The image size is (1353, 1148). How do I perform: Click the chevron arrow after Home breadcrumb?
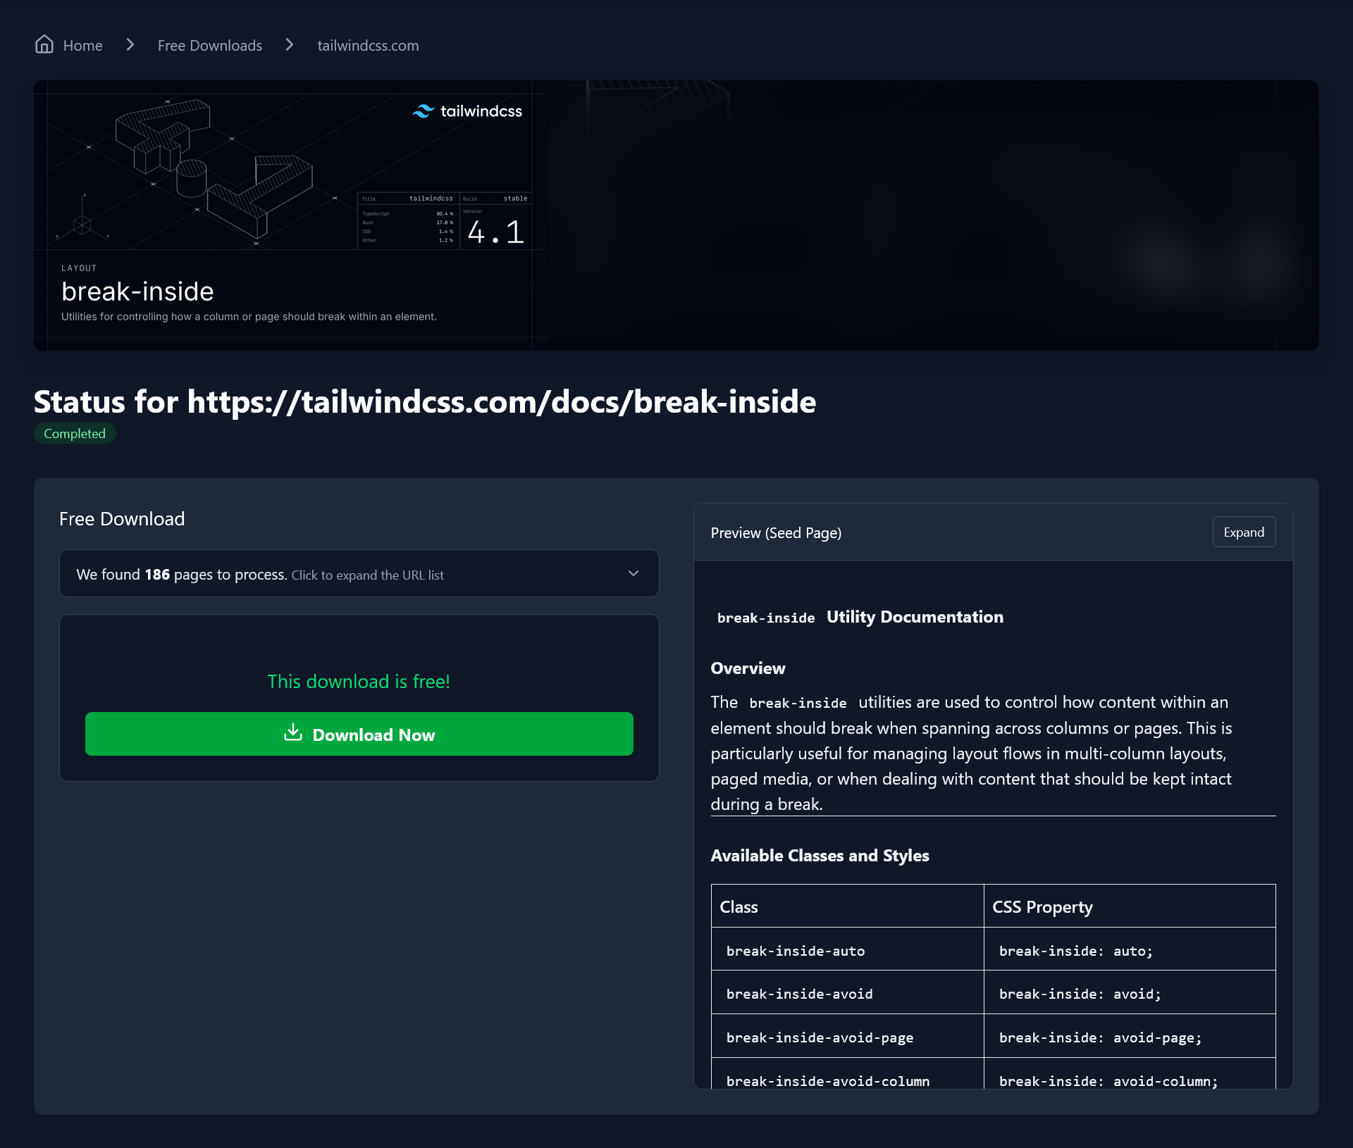(130, 44)
